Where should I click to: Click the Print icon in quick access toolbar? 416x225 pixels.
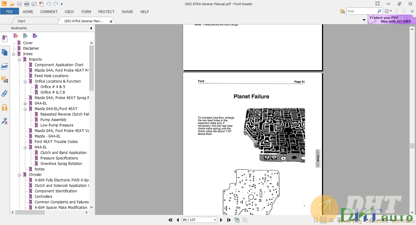27,4
